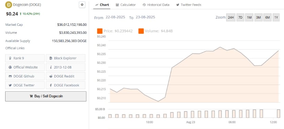Click the calculator icon on Calculator tab
This screenshot has height=129, width=284.
coord(117,5)
